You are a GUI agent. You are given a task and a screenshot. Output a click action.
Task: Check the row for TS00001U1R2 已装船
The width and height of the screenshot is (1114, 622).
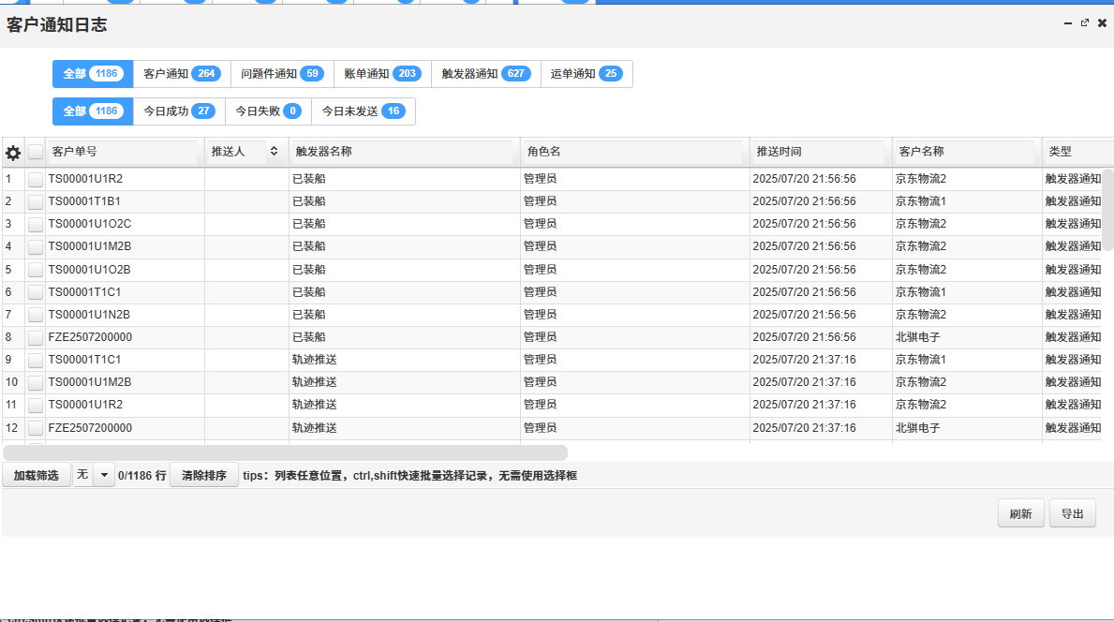click(x=36, y=179)
